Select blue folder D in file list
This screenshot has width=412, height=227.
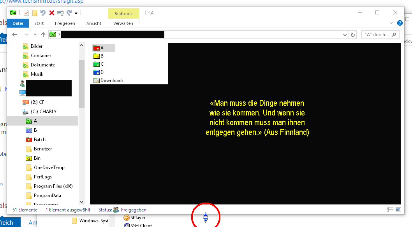click(99, 72)
